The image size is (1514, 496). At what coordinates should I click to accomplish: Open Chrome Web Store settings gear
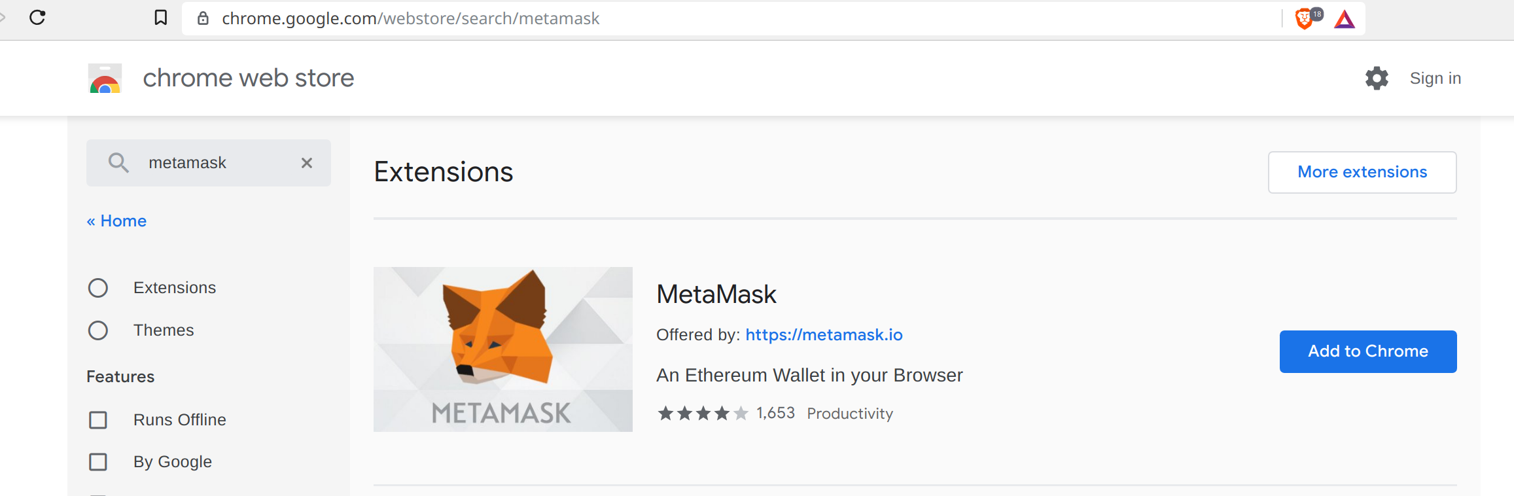point(1377,78)
